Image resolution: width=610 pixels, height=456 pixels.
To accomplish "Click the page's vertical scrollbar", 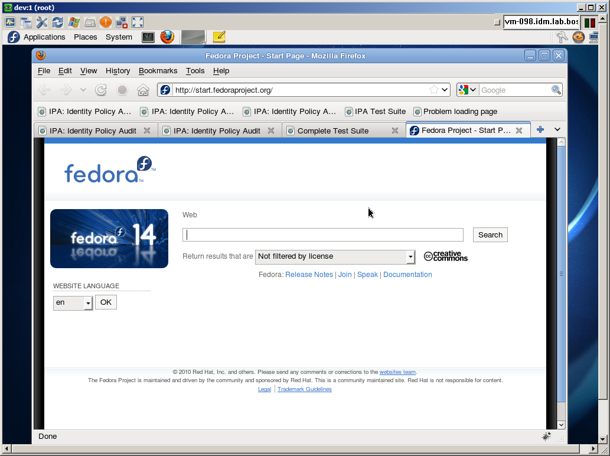I will pos(561,274).
